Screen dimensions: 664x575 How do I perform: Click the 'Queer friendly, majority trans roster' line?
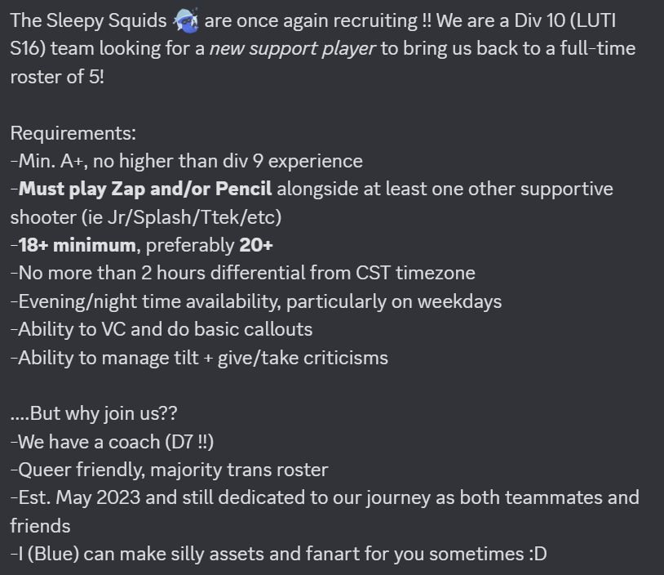[169, 470]
